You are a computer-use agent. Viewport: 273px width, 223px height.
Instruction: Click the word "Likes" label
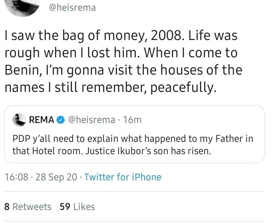84,207
